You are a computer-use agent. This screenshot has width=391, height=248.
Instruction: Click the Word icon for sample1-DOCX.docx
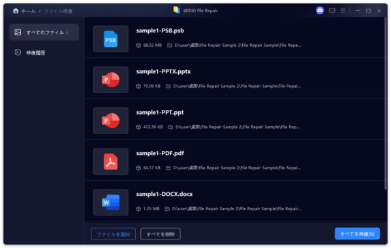111,202
